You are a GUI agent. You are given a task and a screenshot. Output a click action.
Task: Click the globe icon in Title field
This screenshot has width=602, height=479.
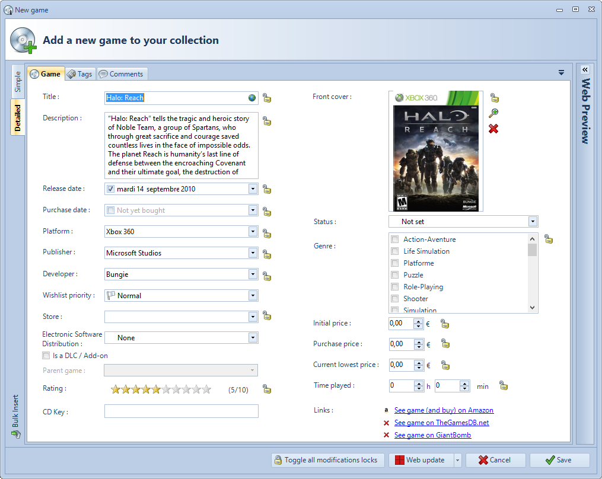coord(252,98)
